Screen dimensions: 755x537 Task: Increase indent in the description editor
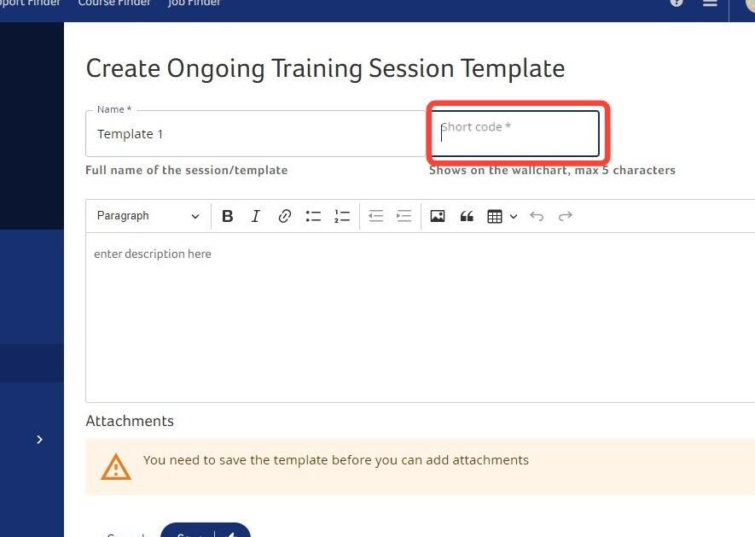click(x=404, y=216)
